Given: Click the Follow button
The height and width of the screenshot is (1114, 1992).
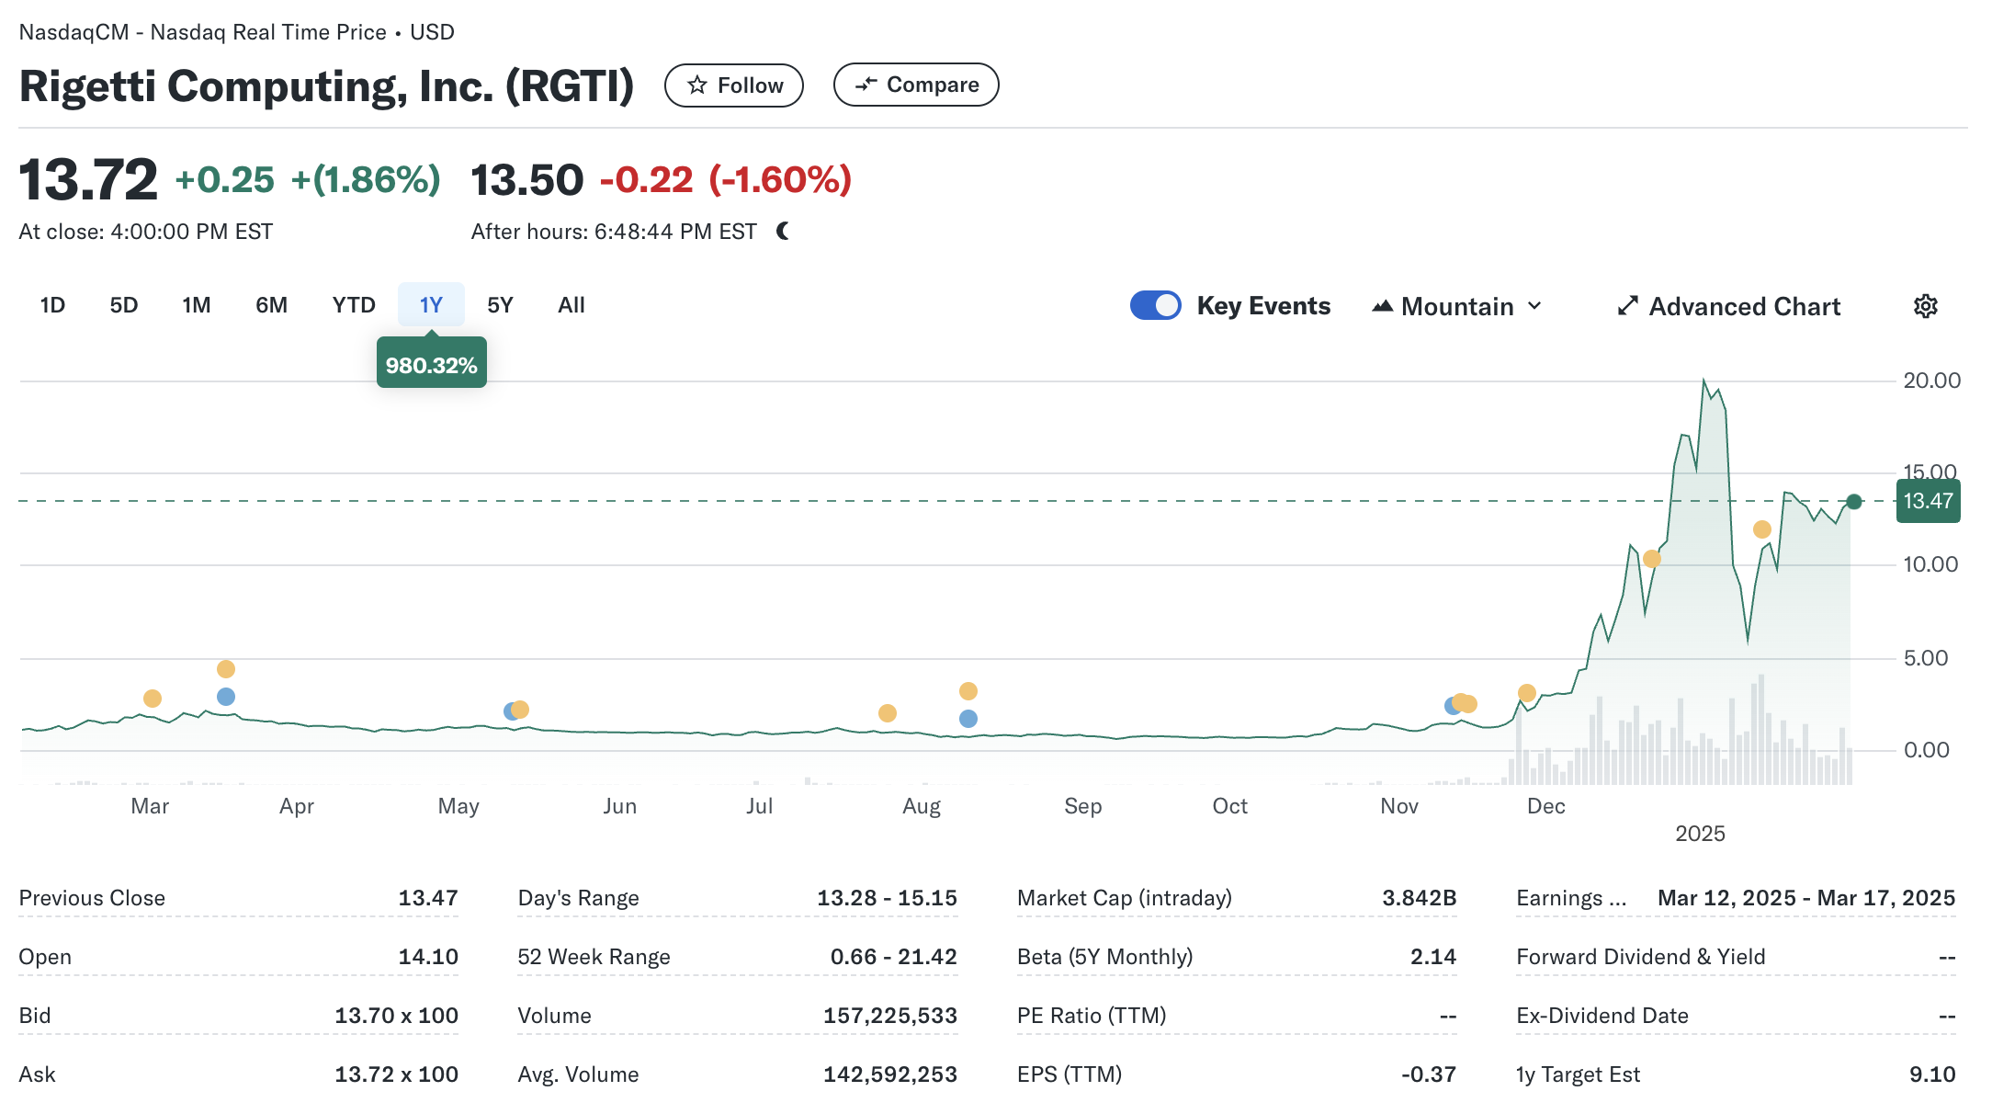Looking at the screenshot, I should point(734,85).
